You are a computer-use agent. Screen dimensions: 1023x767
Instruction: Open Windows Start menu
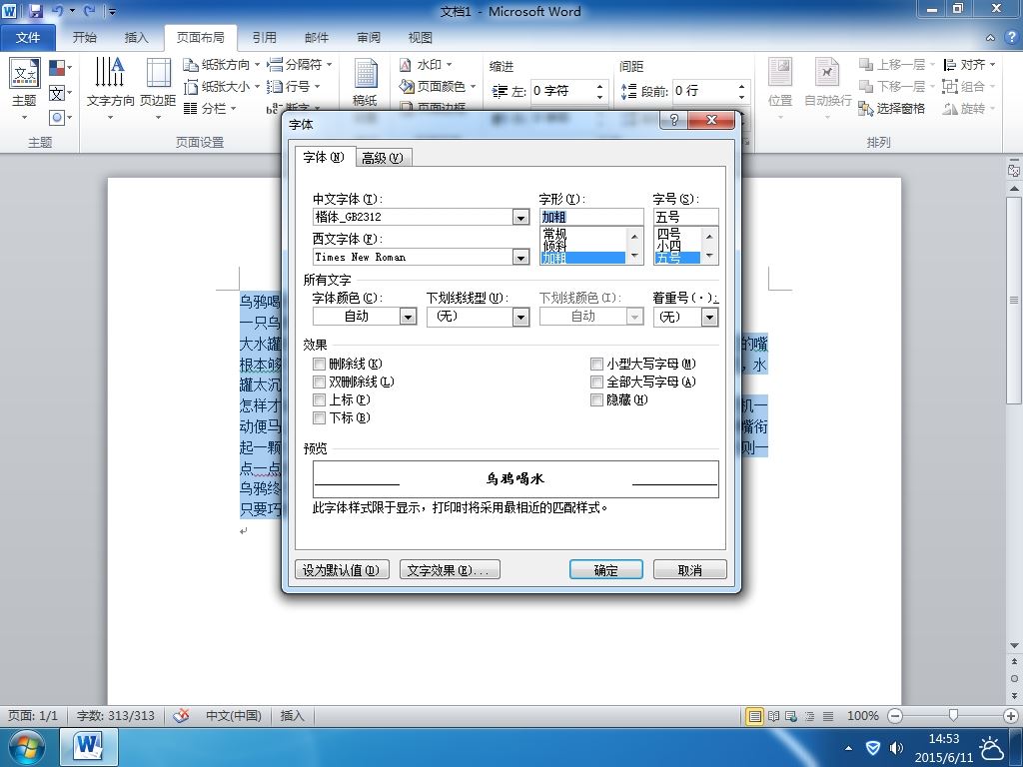[26, 747]
